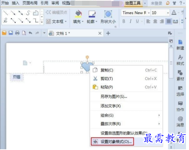Align text right
Image resolution: width=189 pixels, height=150 pixels.
click(162, 22)
